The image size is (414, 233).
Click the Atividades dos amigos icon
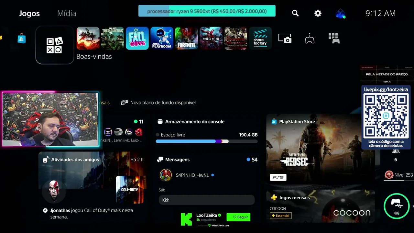[x=46, y=160]
